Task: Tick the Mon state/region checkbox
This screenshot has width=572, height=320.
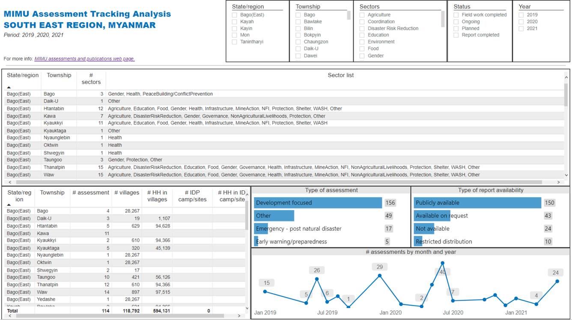Action: tap(234, 35)
